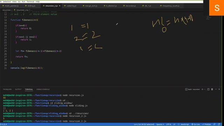
Task: Change the LF end-of-line sequence
Action: pos(174,125)
